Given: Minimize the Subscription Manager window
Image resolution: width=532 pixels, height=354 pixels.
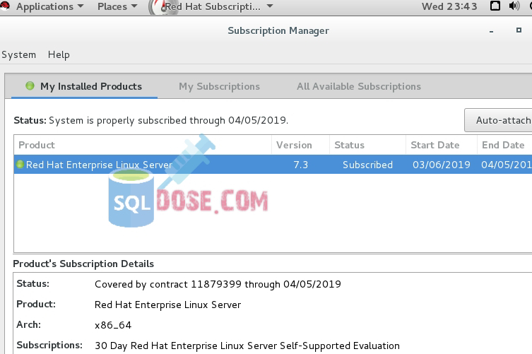Looking at the screenshot, I should pos(491,31).
